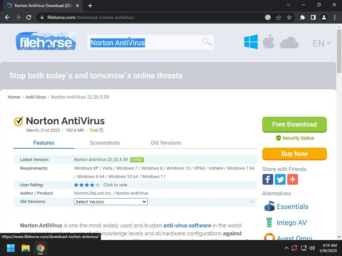
Task: Open the Windows Start menu
Action: [x=11, y=248]
